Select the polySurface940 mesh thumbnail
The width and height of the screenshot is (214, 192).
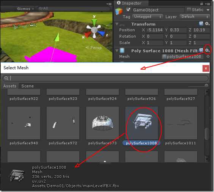tap(24, 123)
